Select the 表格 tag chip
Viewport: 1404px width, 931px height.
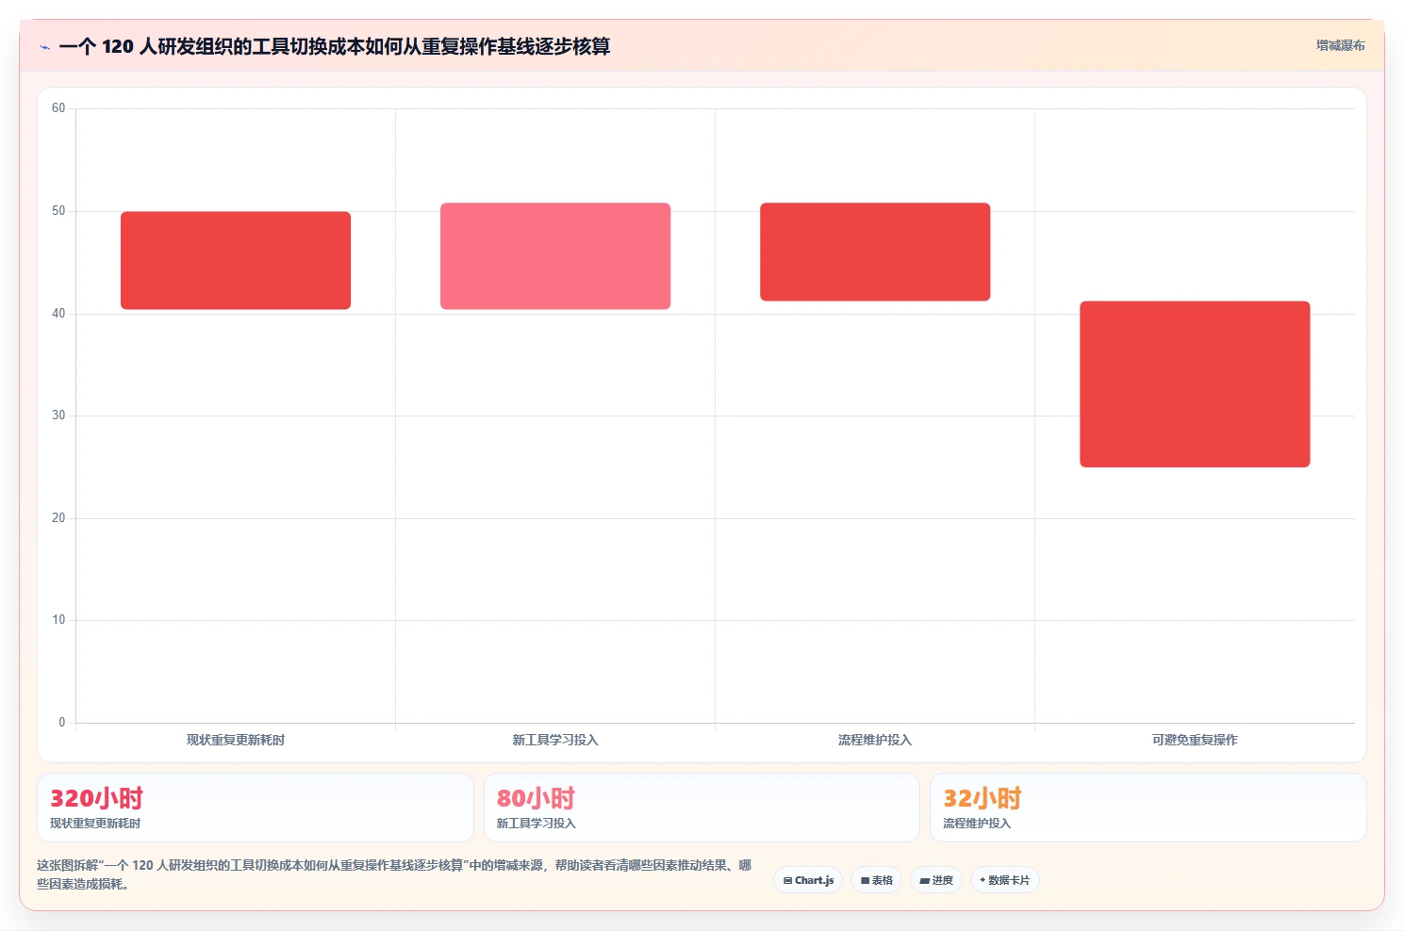point(876,880)
